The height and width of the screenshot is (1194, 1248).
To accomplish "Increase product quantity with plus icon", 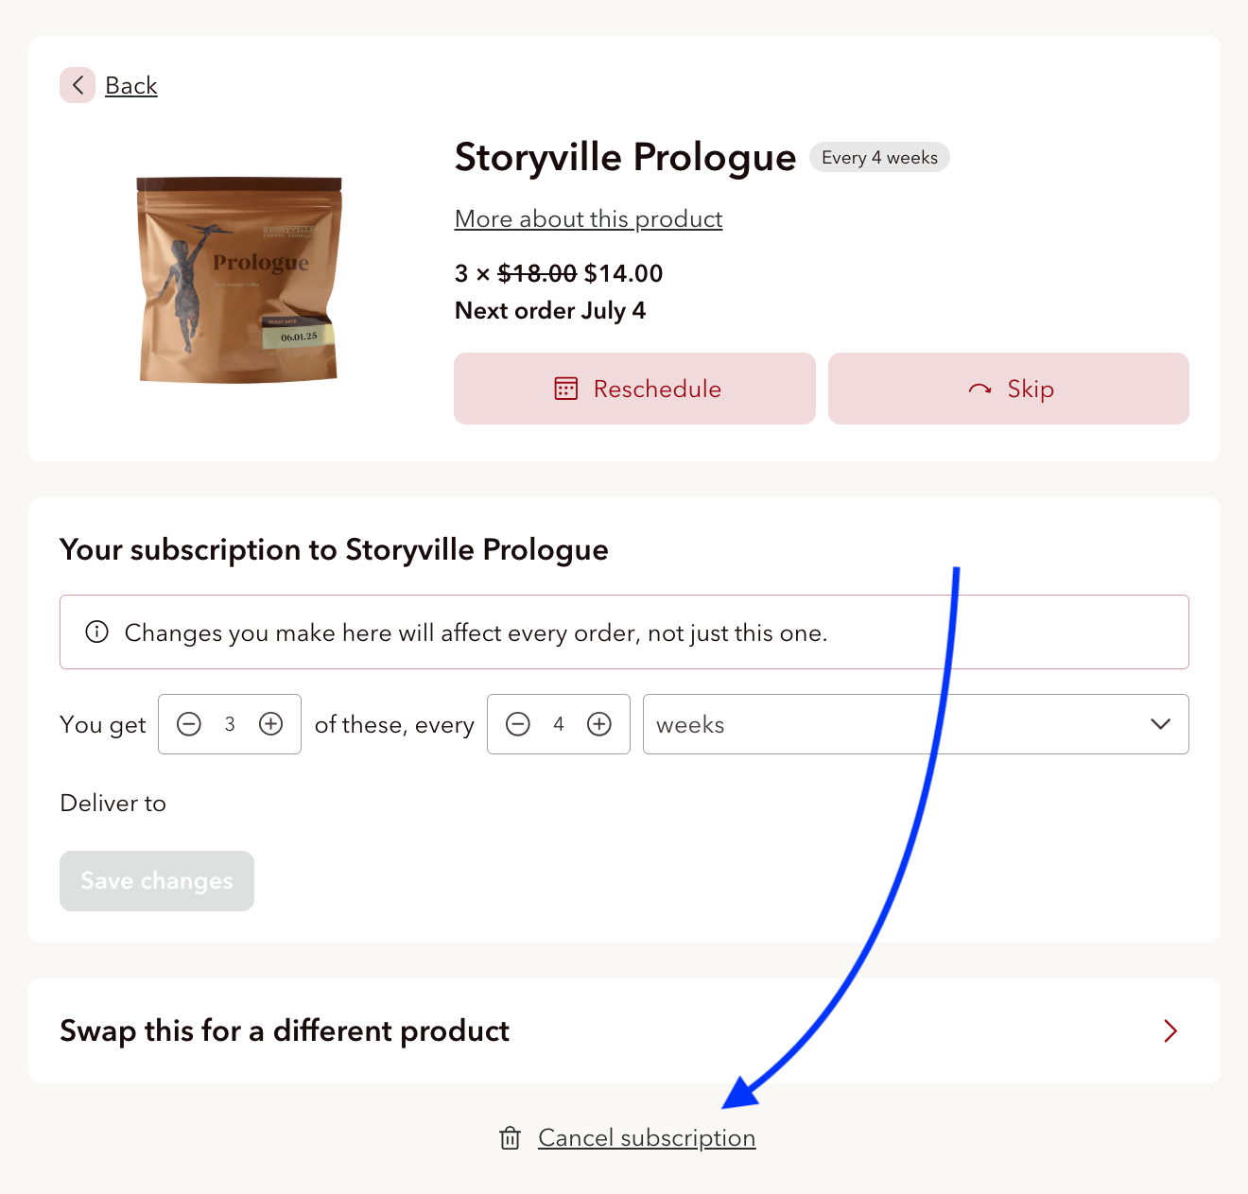I will [x=271, y=724].
